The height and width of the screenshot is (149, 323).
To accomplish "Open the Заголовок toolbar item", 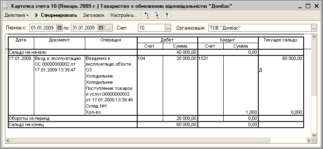I will coord(94,15).
